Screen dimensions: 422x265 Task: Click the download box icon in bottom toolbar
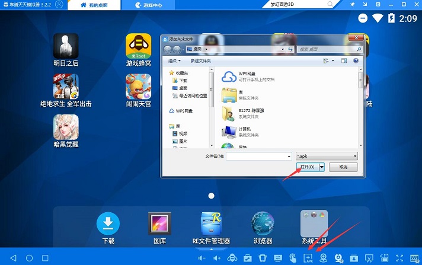(354, 258)
